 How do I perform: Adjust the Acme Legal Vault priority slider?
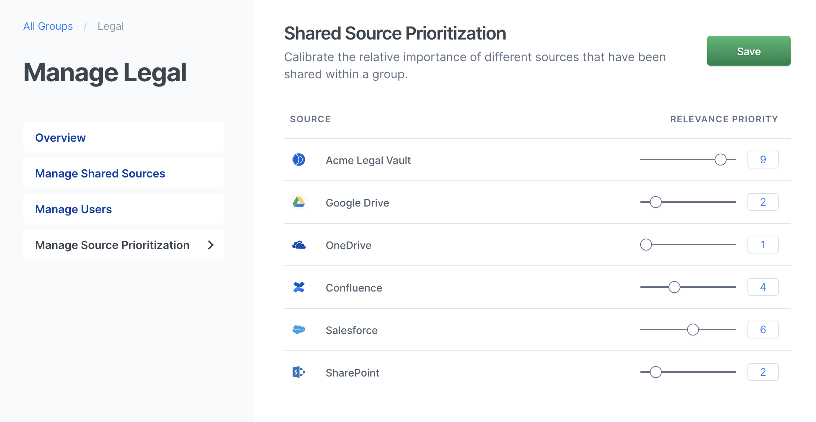720,159
